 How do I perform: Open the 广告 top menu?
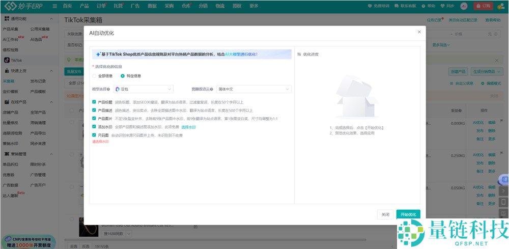coord(135,6)
